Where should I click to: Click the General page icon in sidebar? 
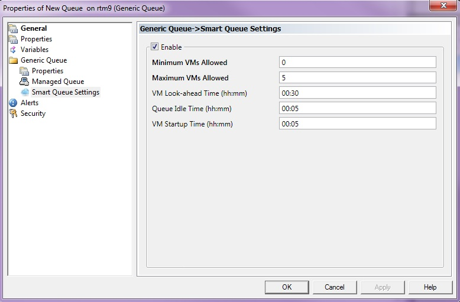(13, 28)
